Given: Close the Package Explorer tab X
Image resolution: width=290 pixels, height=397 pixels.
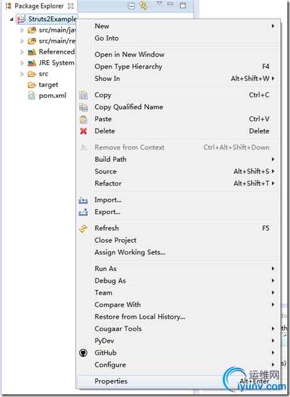Looking at the screenshot, I should [71, 6].
